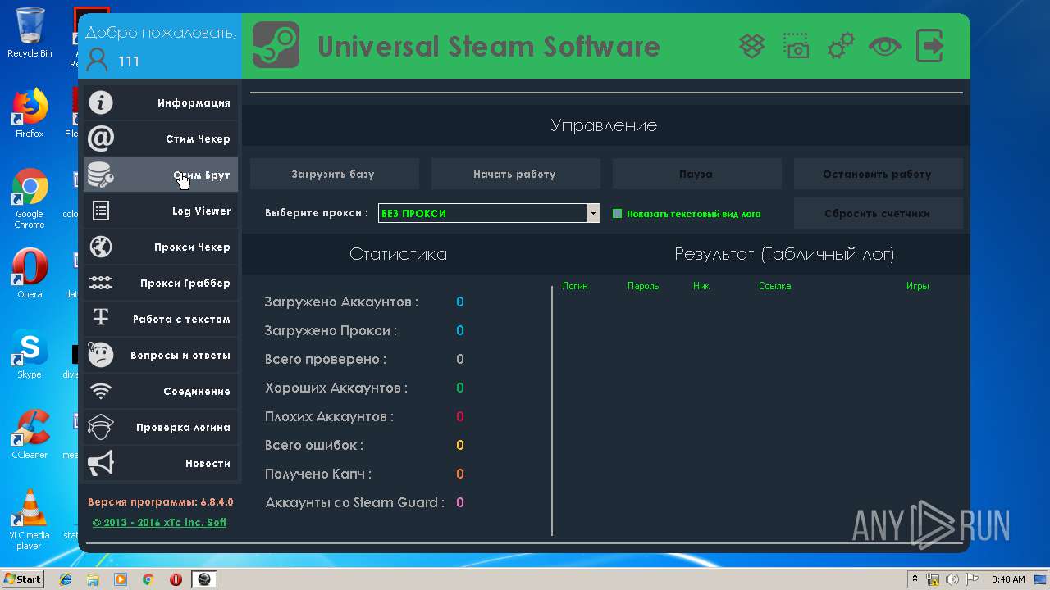Open the VLC media player desktop icon
1050x590 pixels.
30,520
